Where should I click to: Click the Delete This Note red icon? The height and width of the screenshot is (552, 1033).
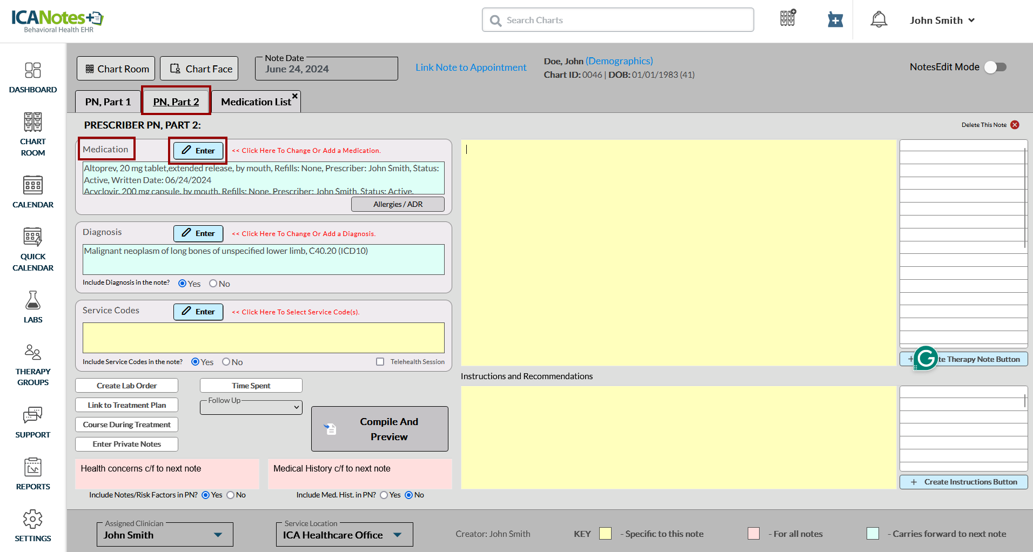tap(1015, 125)
